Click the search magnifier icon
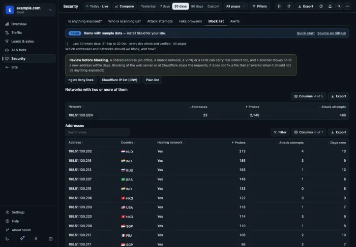Viewport: 356px width, 247px height. tap(339, 6)
